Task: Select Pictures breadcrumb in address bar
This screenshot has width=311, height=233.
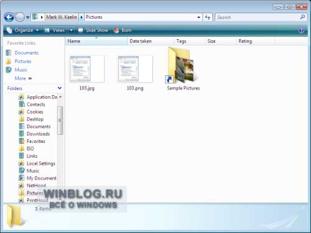Action: pyautogui.click(x=94, y=17)
